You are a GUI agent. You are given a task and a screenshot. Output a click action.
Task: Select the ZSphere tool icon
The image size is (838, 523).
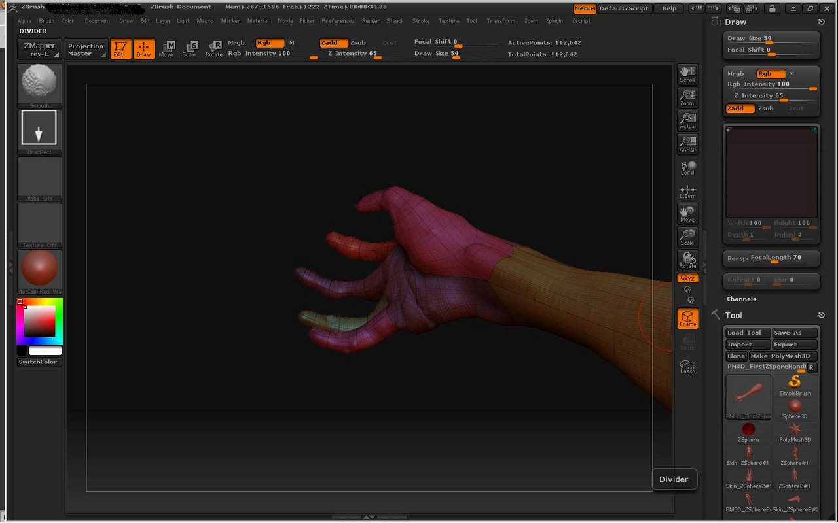[748, 430]
